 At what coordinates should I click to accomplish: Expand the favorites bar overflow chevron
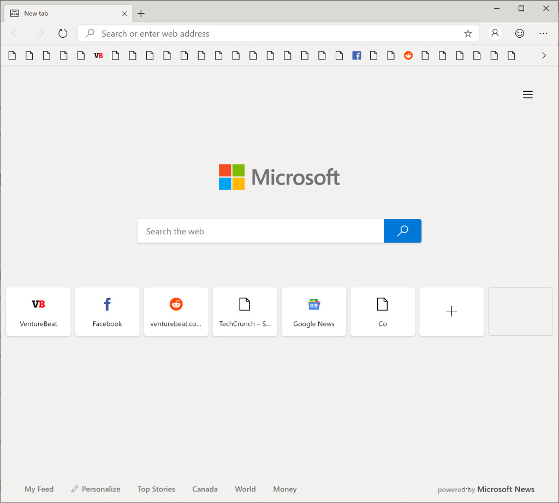(544, 56)
